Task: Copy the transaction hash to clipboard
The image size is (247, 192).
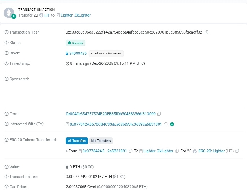Action: (207, 32)
